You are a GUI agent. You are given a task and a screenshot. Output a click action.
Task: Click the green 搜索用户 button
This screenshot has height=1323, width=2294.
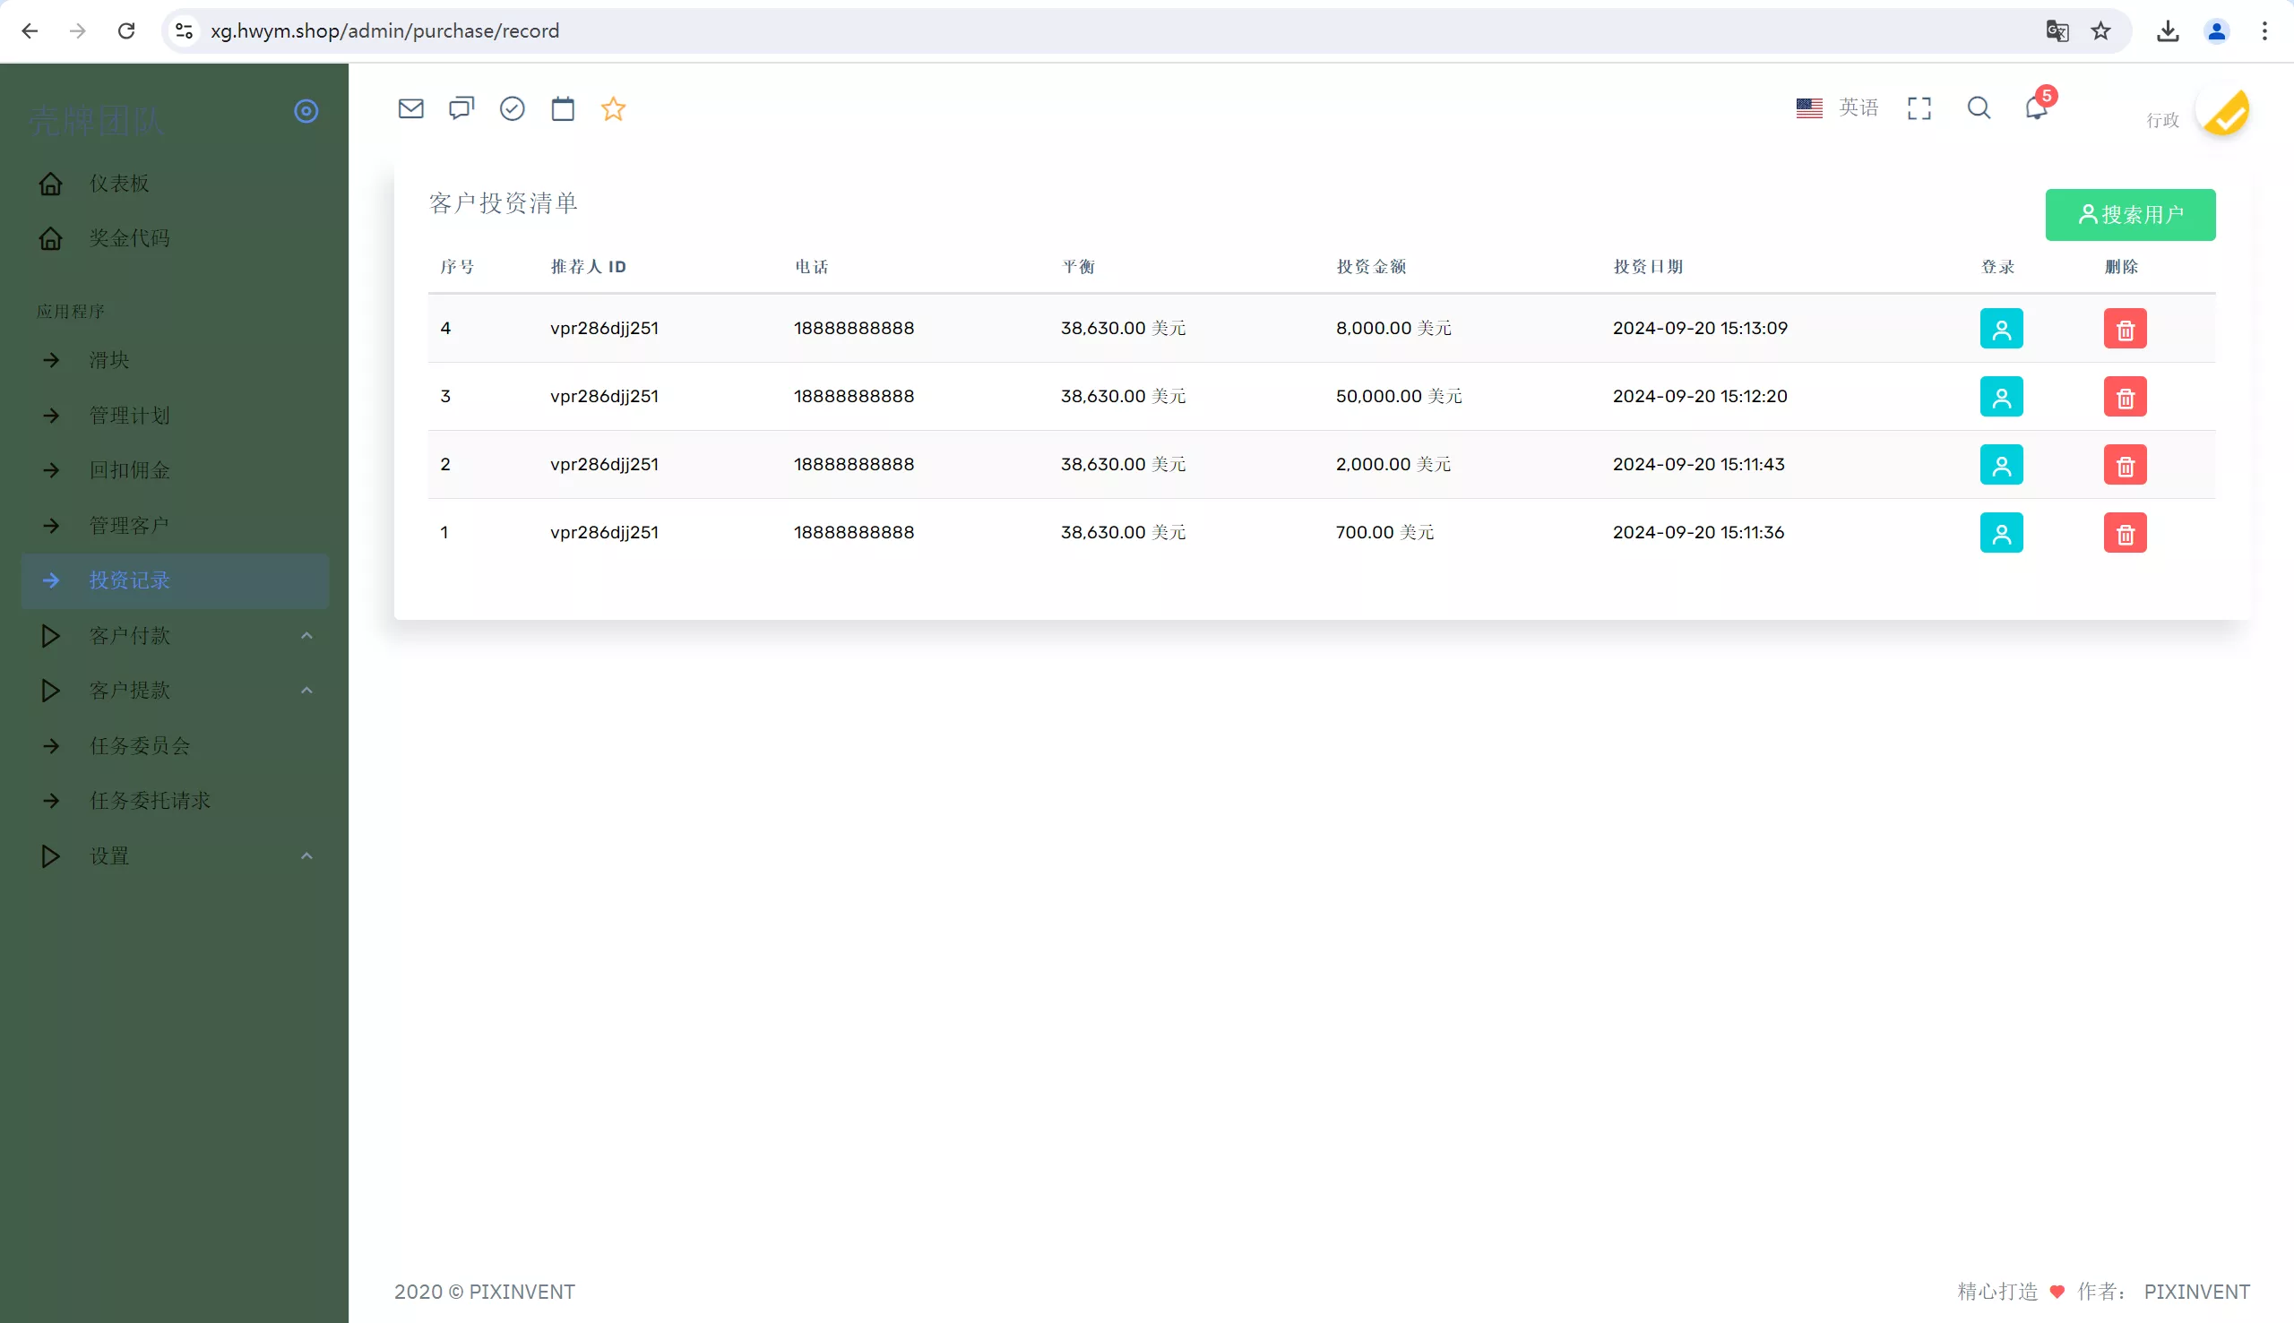click(x=2129, y=215)
